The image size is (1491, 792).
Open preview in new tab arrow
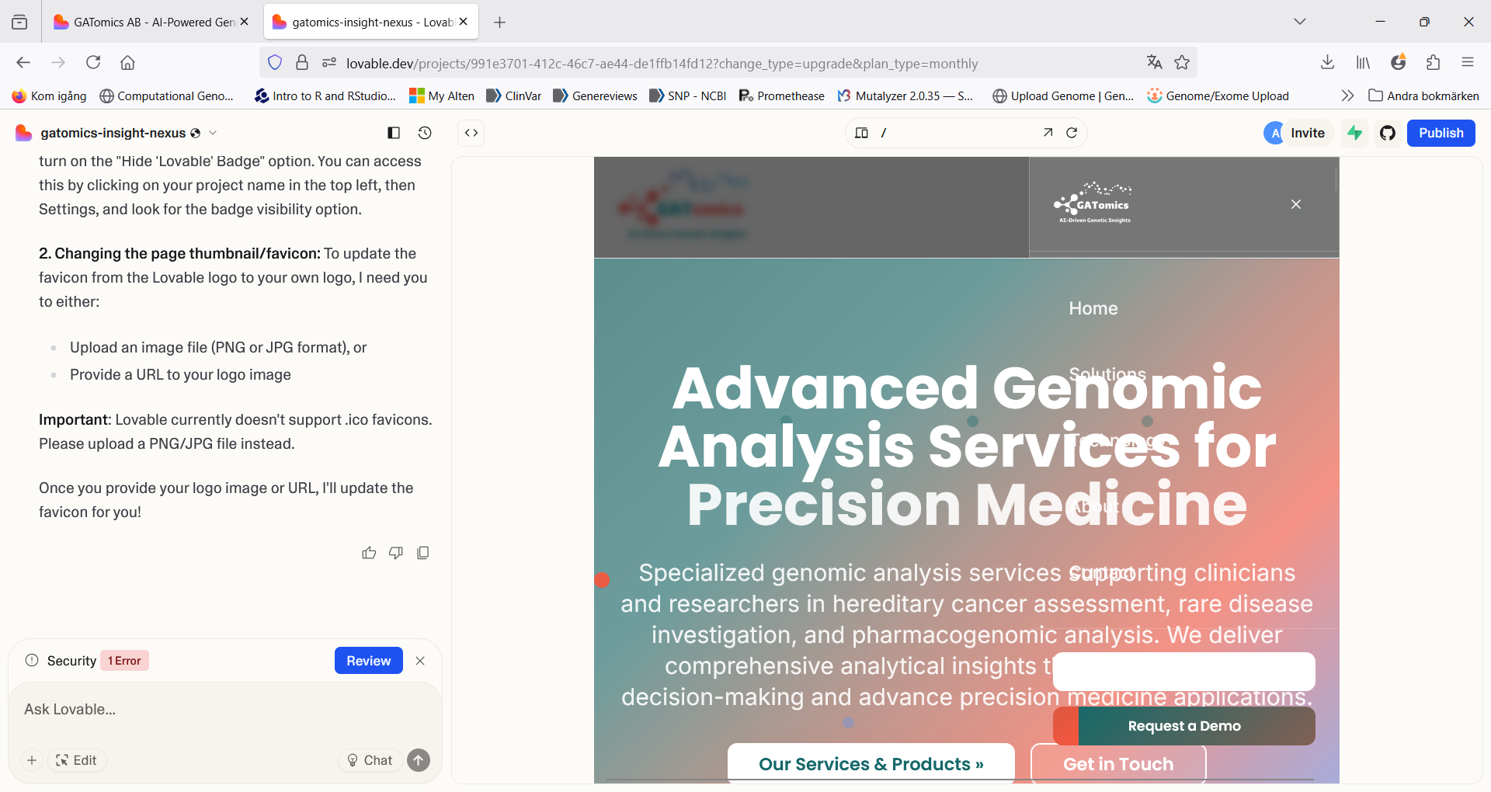(1048, 133)
